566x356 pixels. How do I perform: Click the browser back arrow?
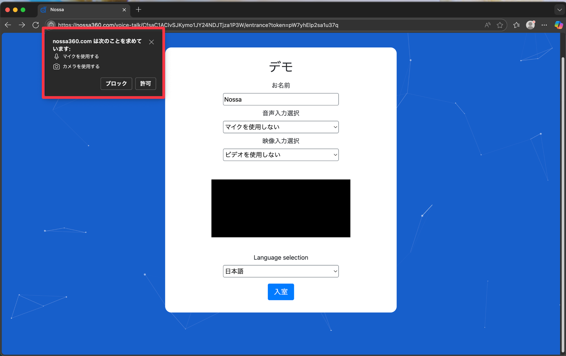click(8, 25)
